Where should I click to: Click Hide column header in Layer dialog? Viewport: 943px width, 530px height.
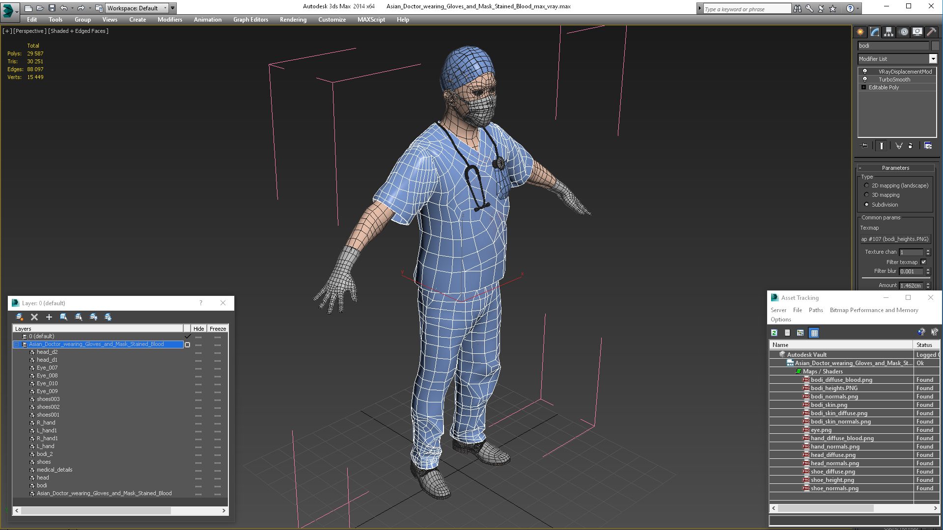pyautogui.click(x=198, y=329)
